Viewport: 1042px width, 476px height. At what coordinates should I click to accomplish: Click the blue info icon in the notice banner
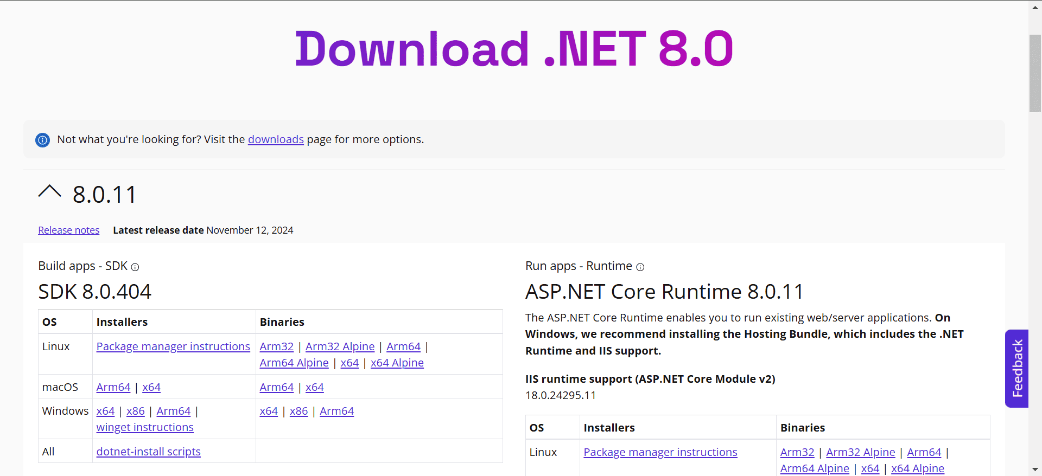[x=42, y=140]
